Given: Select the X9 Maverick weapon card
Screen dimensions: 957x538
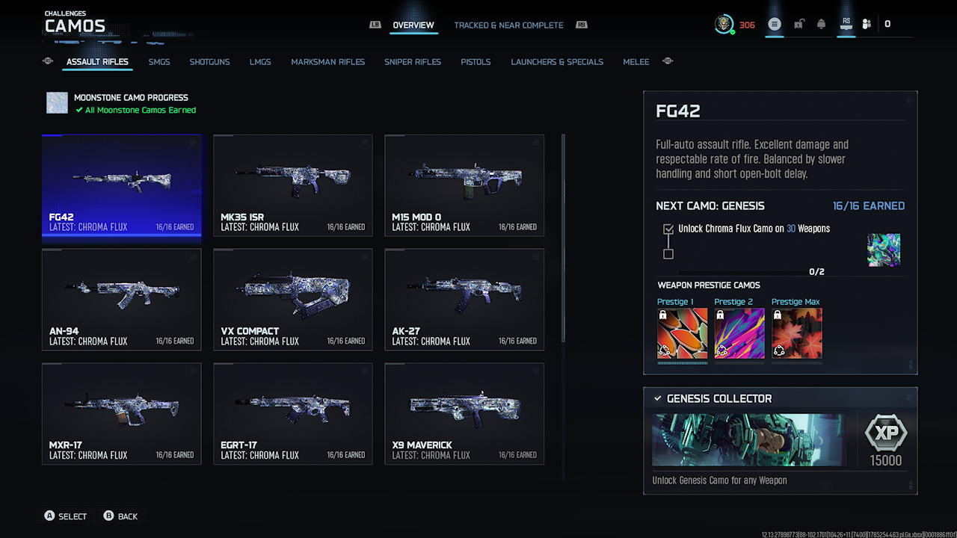Looking at the screenshot, I should click(x=464, y=414).
